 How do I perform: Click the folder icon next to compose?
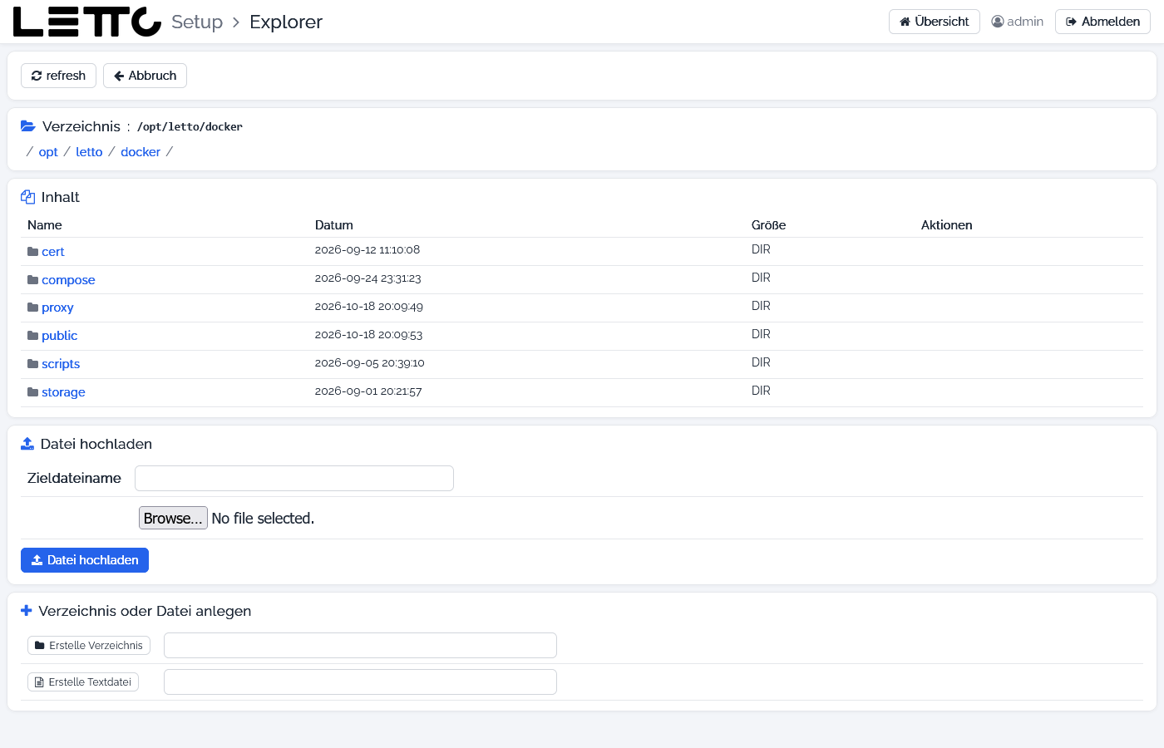[33, 280]
